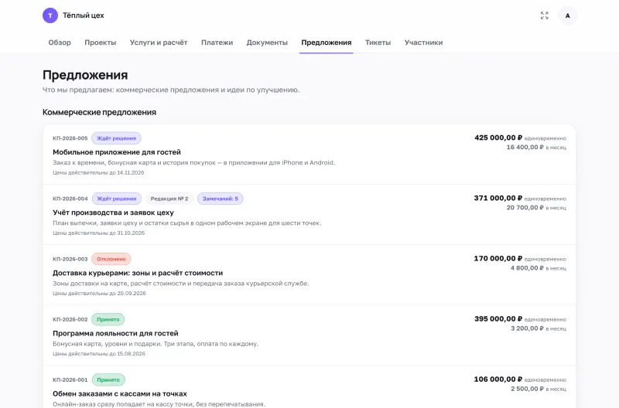Open proposal Доставка курьерами: зоны и расчёт стоимости

(x=138, y=273)
